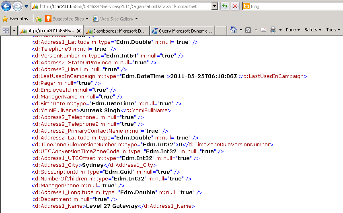Image resolution: width=343 pixels, height=213 pixels.
Task: Open the Favorites star button
Action: pyautogui.click(x=15, y=18)
